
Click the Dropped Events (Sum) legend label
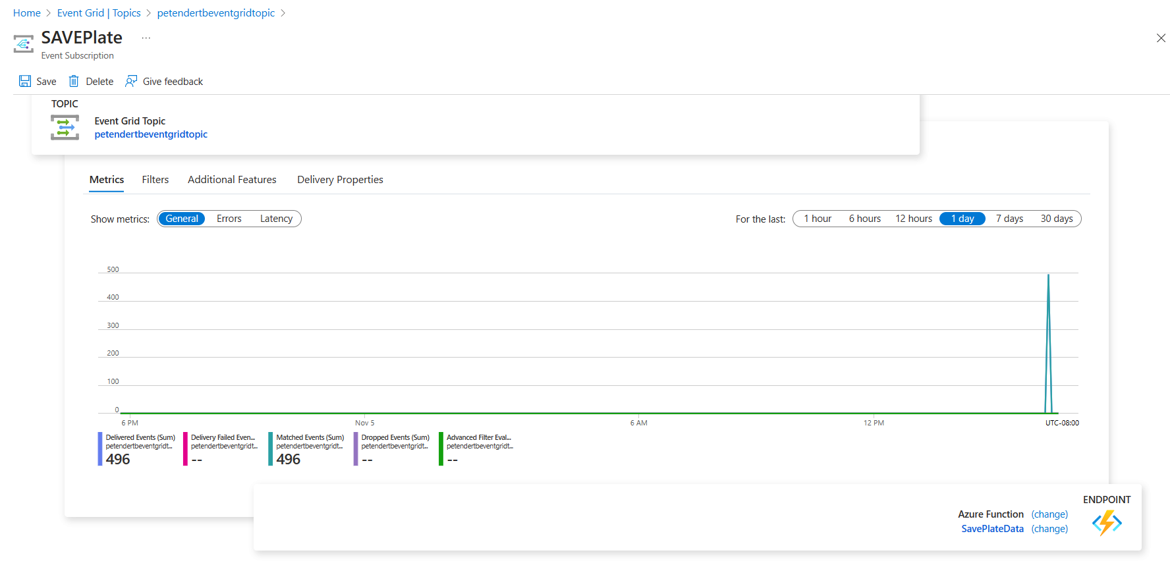395,437
